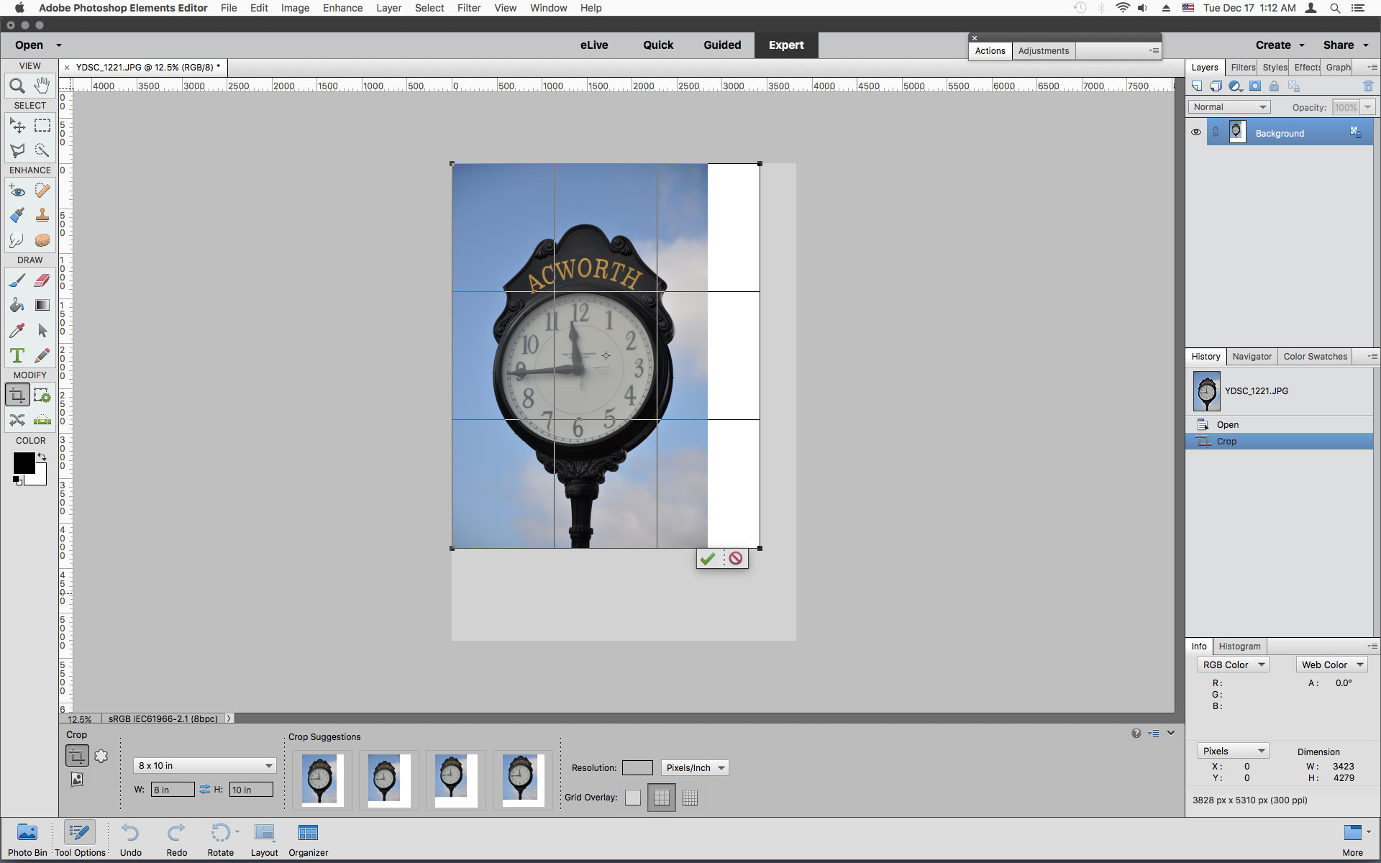Enable the Rule of Thirds grid overlay
This screenshot has width=1381, height=863.
[x=661, y=797]
